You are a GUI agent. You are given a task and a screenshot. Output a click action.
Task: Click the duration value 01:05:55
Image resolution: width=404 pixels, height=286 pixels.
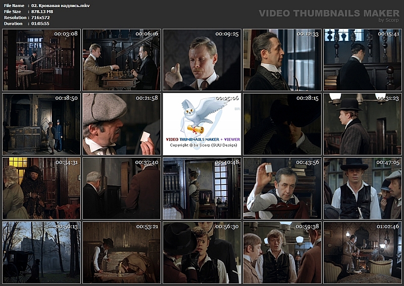pyautogui.click(x=40, y=23)
